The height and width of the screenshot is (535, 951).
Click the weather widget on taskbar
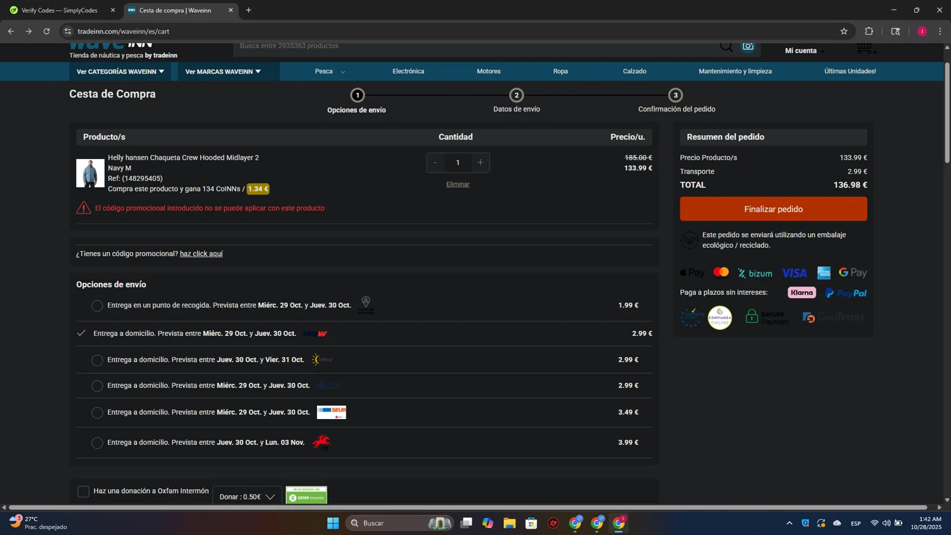(38, 523)
